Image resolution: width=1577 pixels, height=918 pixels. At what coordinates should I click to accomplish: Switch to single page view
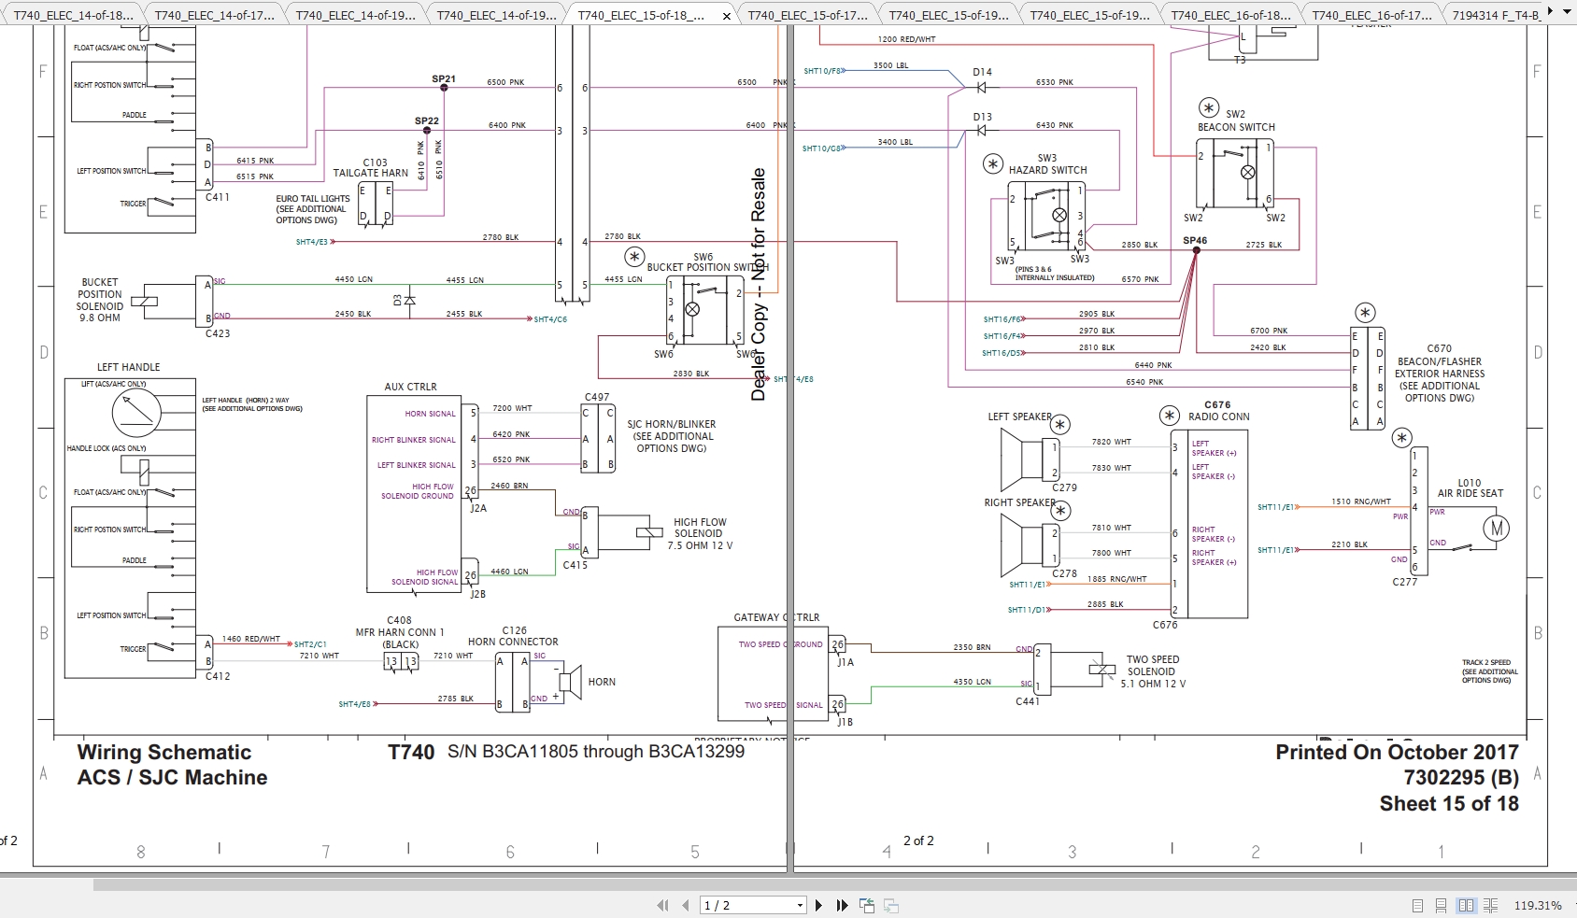[1418, 904]
